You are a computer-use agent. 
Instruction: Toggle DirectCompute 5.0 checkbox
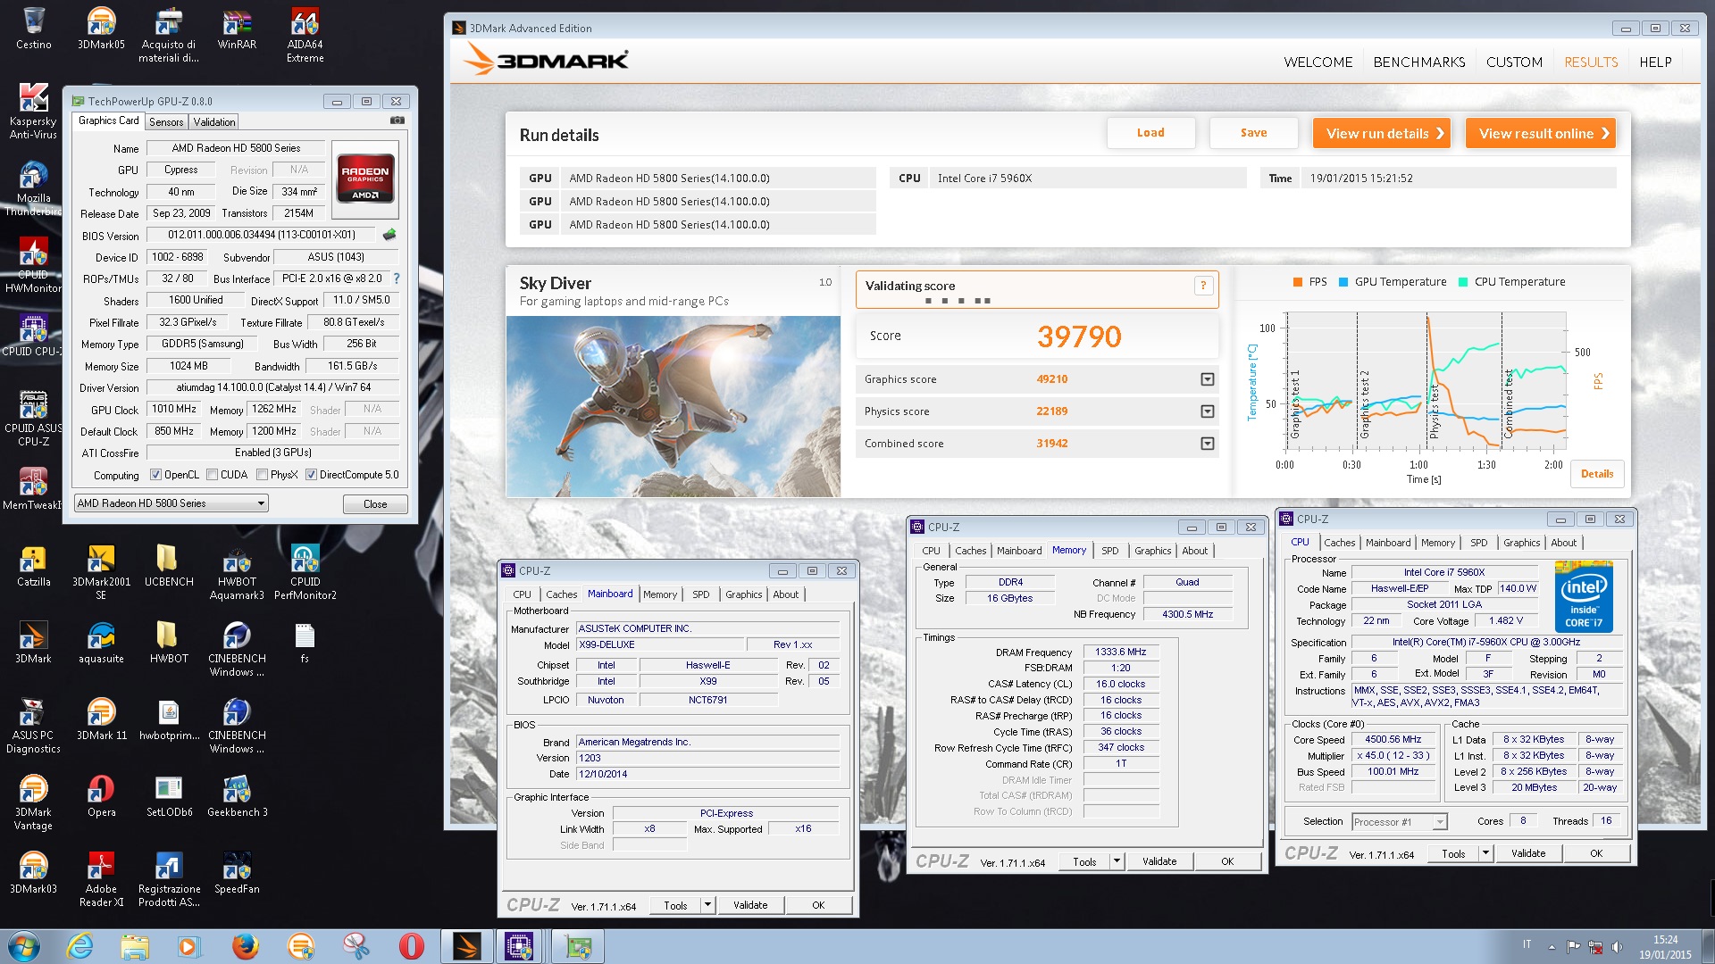coord(311,475)
